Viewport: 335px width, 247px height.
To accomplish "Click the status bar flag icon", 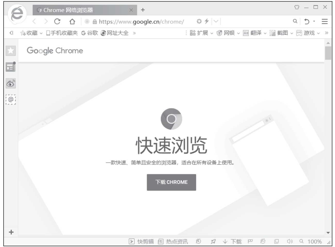I will click(250, 242).
